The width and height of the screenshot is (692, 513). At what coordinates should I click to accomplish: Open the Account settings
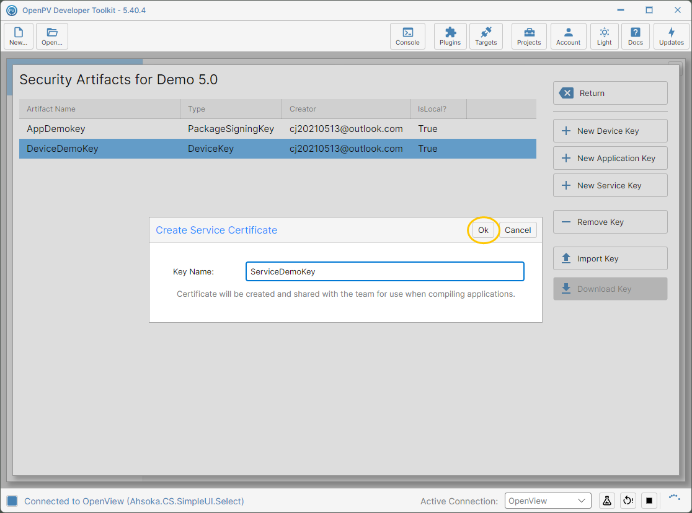click(x=569, y=36)
